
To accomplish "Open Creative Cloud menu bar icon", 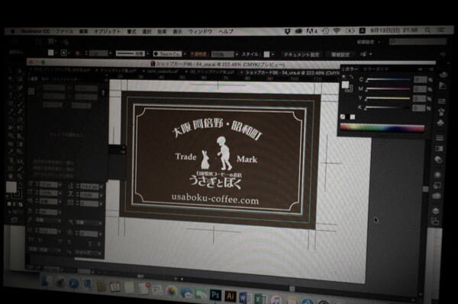I will click(x=298, y=30).
